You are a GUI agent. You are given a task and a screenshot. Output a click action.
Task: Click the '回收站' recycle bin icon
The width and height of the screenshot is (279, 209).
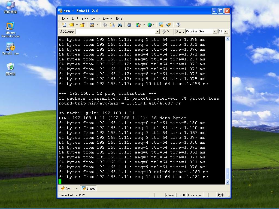pos(11,69)
